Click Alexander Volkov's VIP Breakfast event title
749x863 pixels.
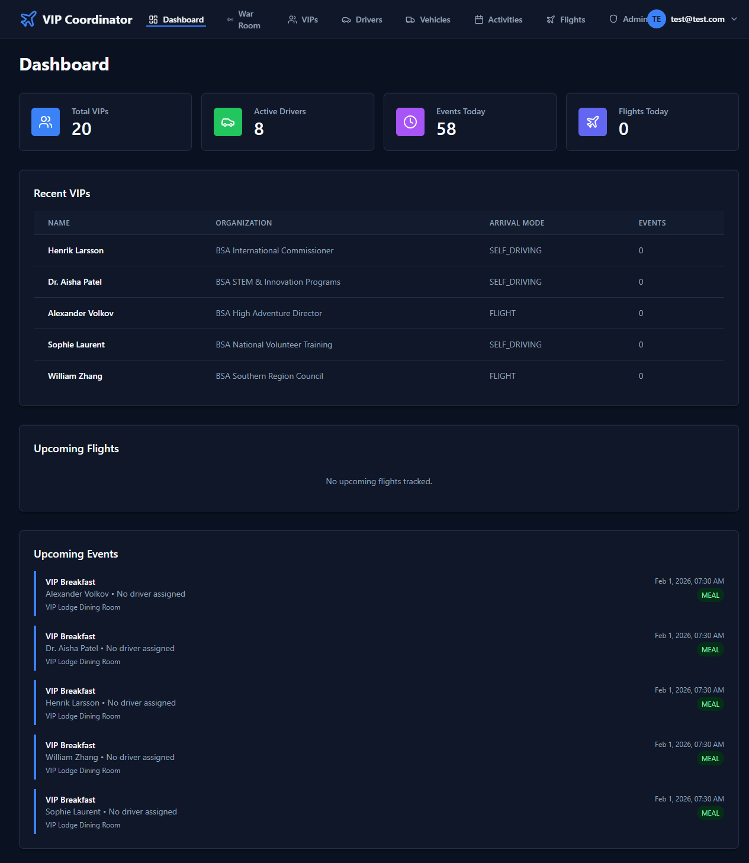click(x=70, y=582)
